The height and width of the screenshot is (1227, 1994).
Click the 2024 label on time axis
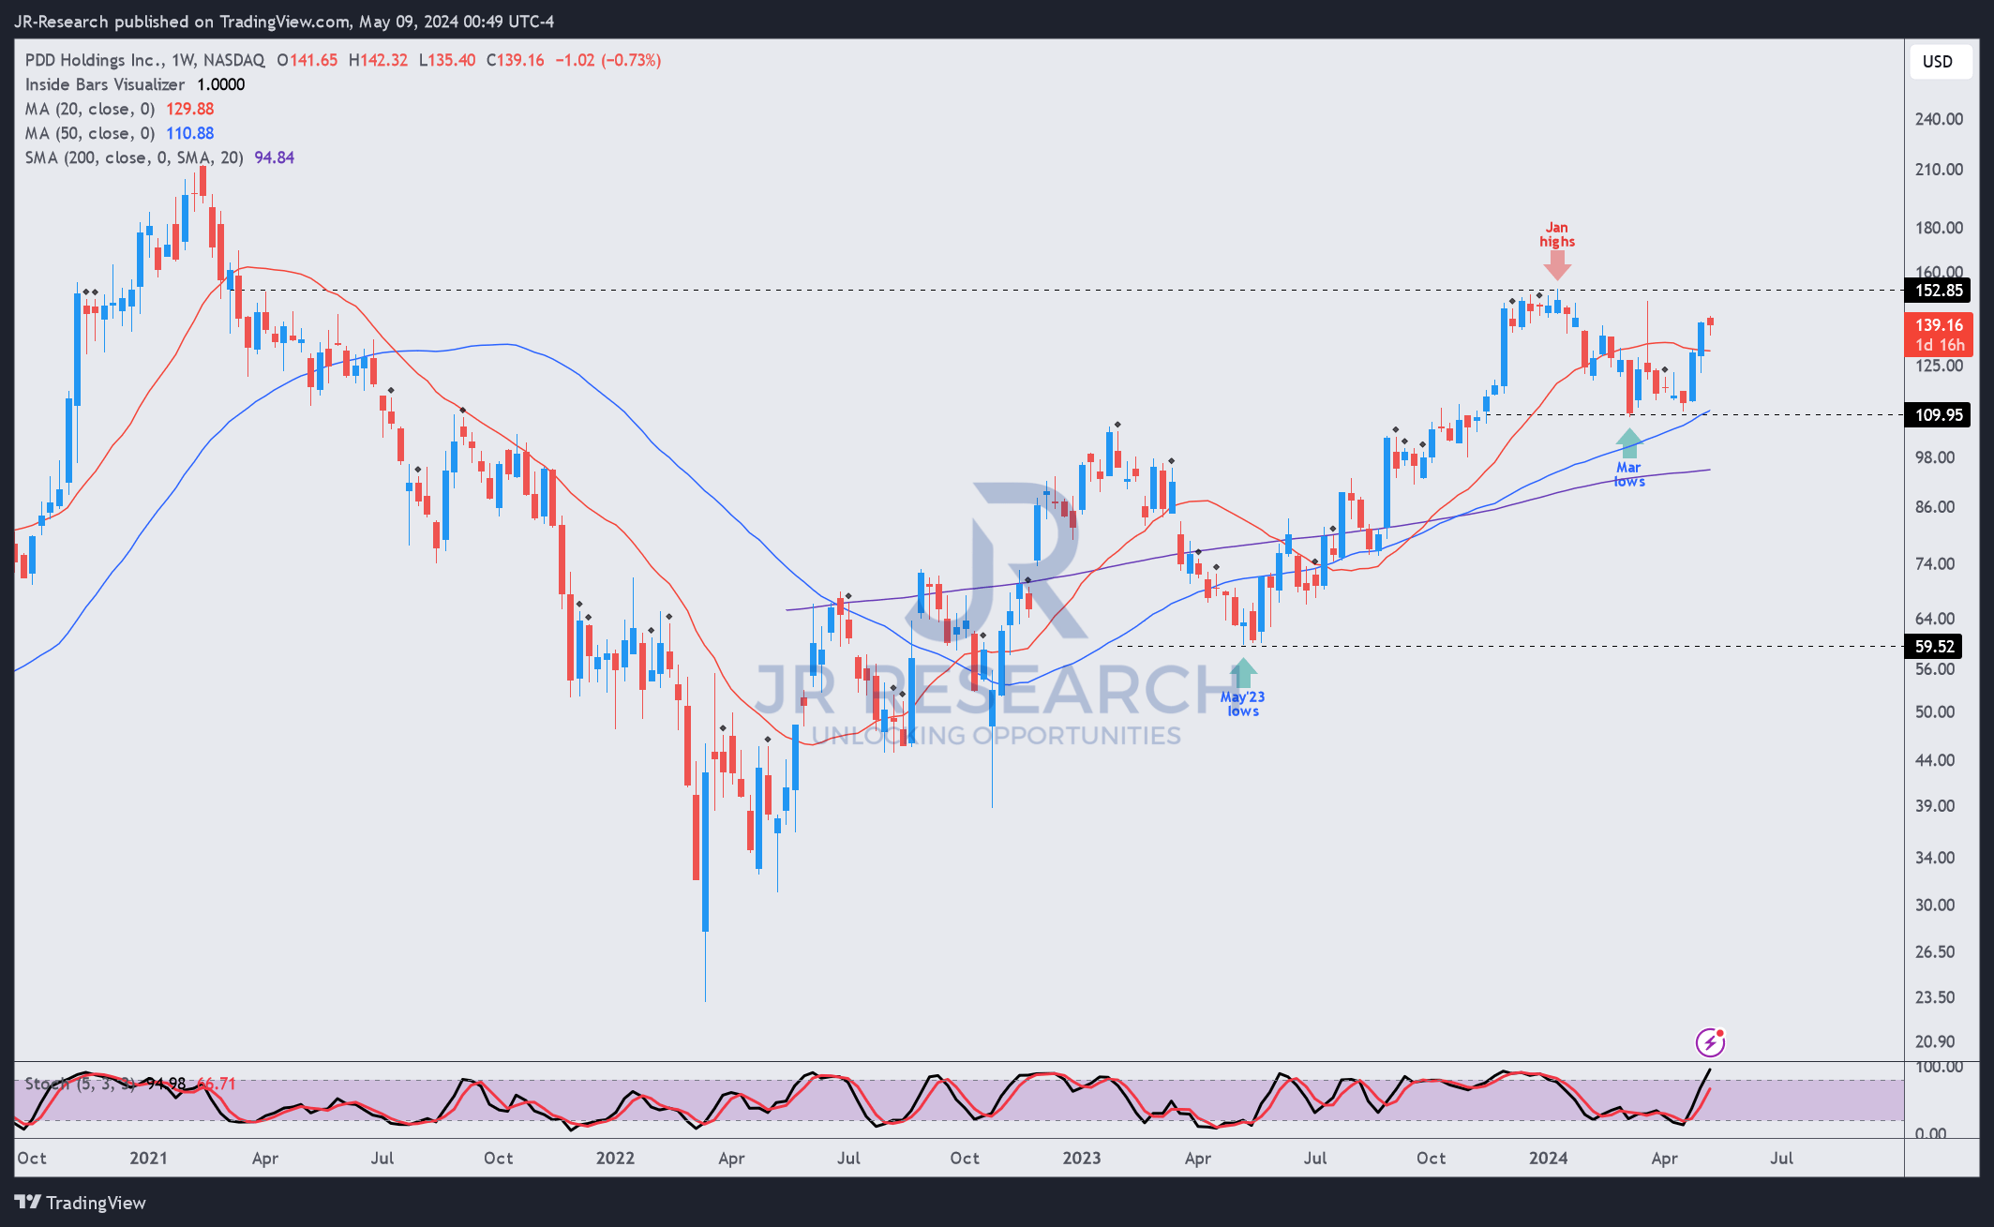click(x=1548, y=1158)
